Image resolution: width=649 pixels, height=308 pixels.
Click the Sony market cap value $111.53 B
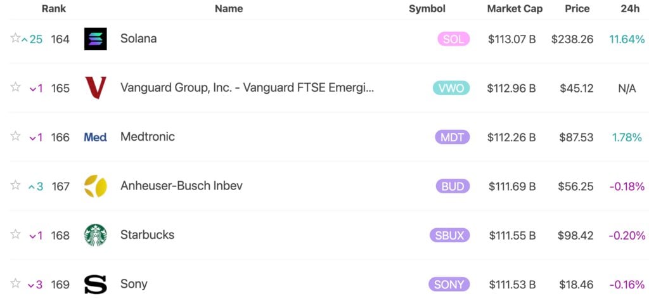(512, 285)
